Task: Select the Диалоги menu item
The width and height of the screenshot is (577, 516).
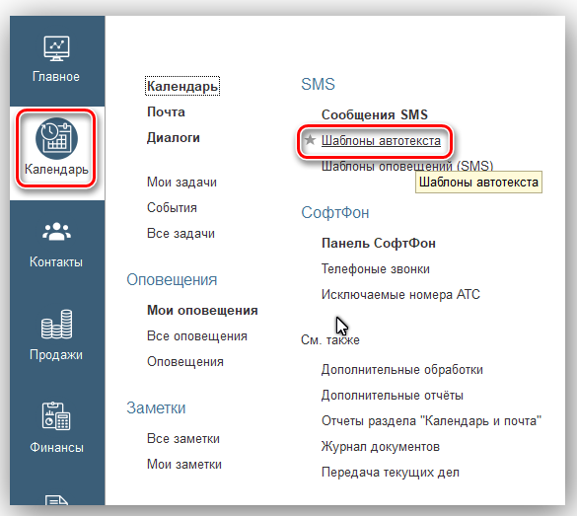Action: [x=174, y=138]
